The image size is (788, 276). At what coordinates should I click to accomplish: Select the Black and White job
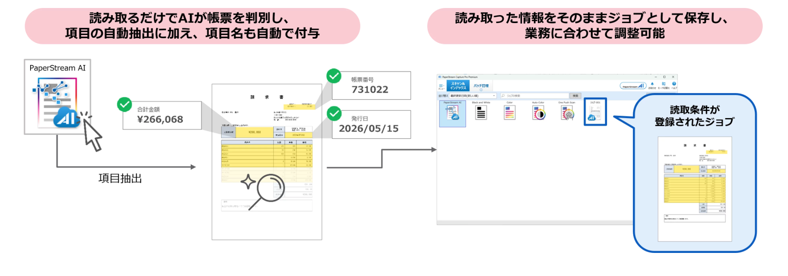pos(481,113)
